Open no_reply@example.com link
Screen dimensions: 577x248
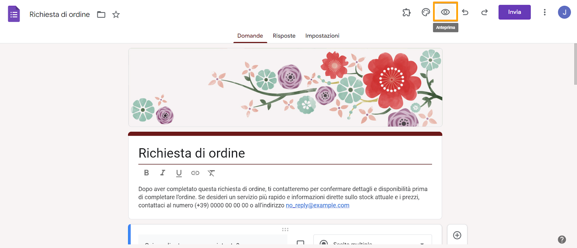tap(317, 205)
